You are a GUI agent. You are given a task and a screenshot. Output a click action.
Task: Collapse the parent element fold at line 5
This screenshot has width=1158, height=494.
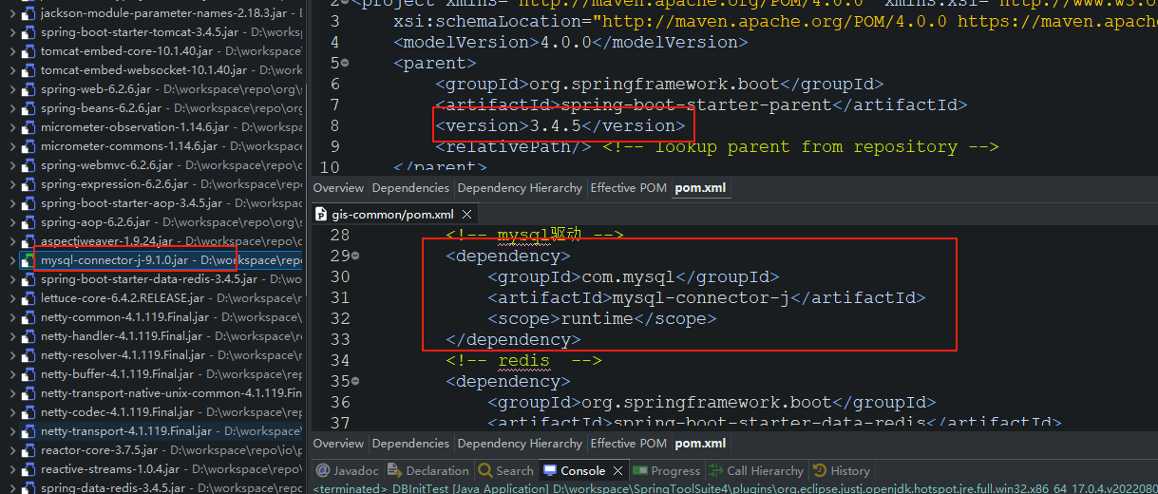coord(345,64)
